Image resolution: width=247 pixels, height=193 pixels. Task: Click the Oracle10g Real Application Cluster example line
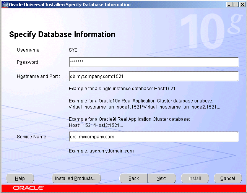pos(141,101)
